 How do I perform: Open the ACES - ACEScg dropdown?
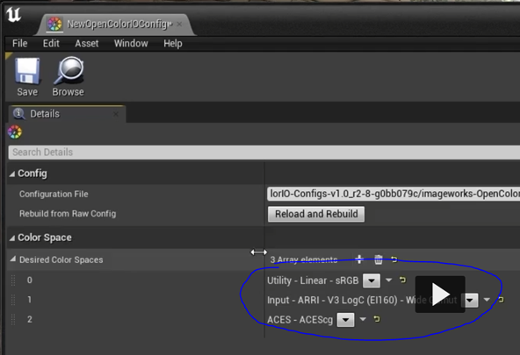(x=345, y=320)
